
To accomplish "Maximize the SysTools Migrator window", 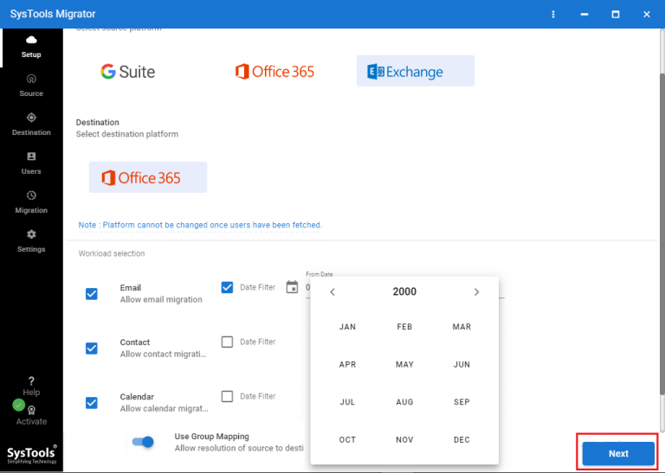I will (616, 14).
